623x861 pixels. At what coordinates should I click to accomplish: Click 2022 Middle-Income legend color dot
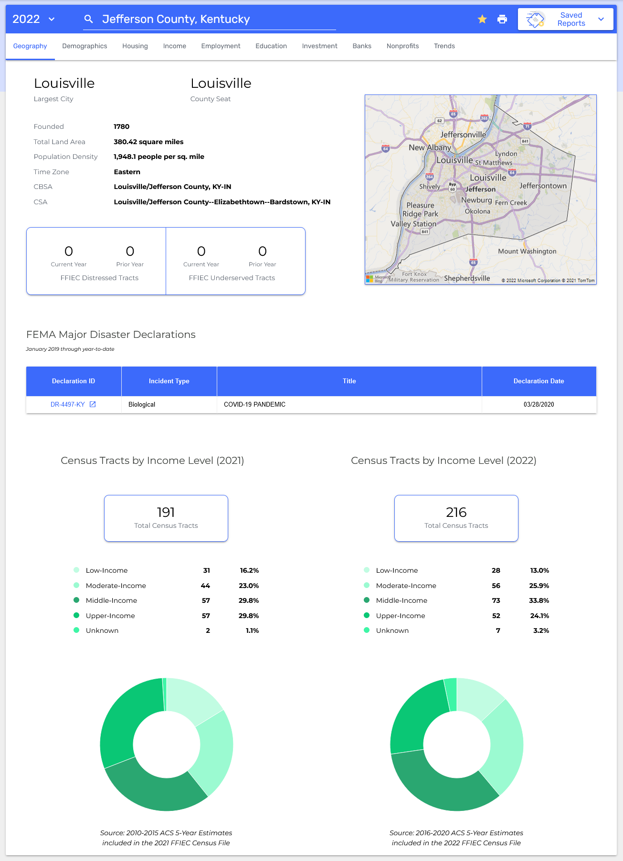click(367, 600)
